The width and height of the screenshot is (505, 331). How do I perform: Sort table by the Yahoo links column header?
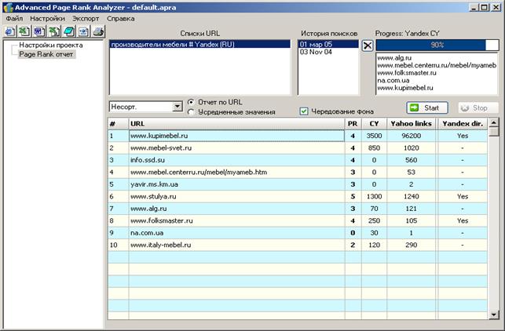click(412, 124)
